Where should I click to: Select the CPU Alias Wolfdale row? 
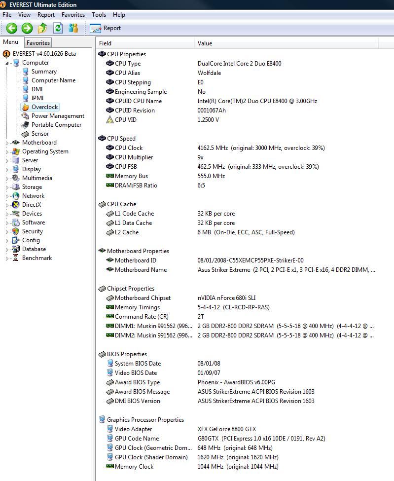pyautogui.click(x=163, y=73)
